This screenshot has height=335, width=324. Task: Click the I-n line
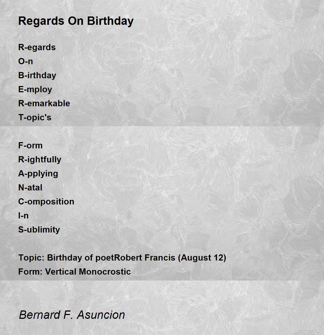coord(23,216)
